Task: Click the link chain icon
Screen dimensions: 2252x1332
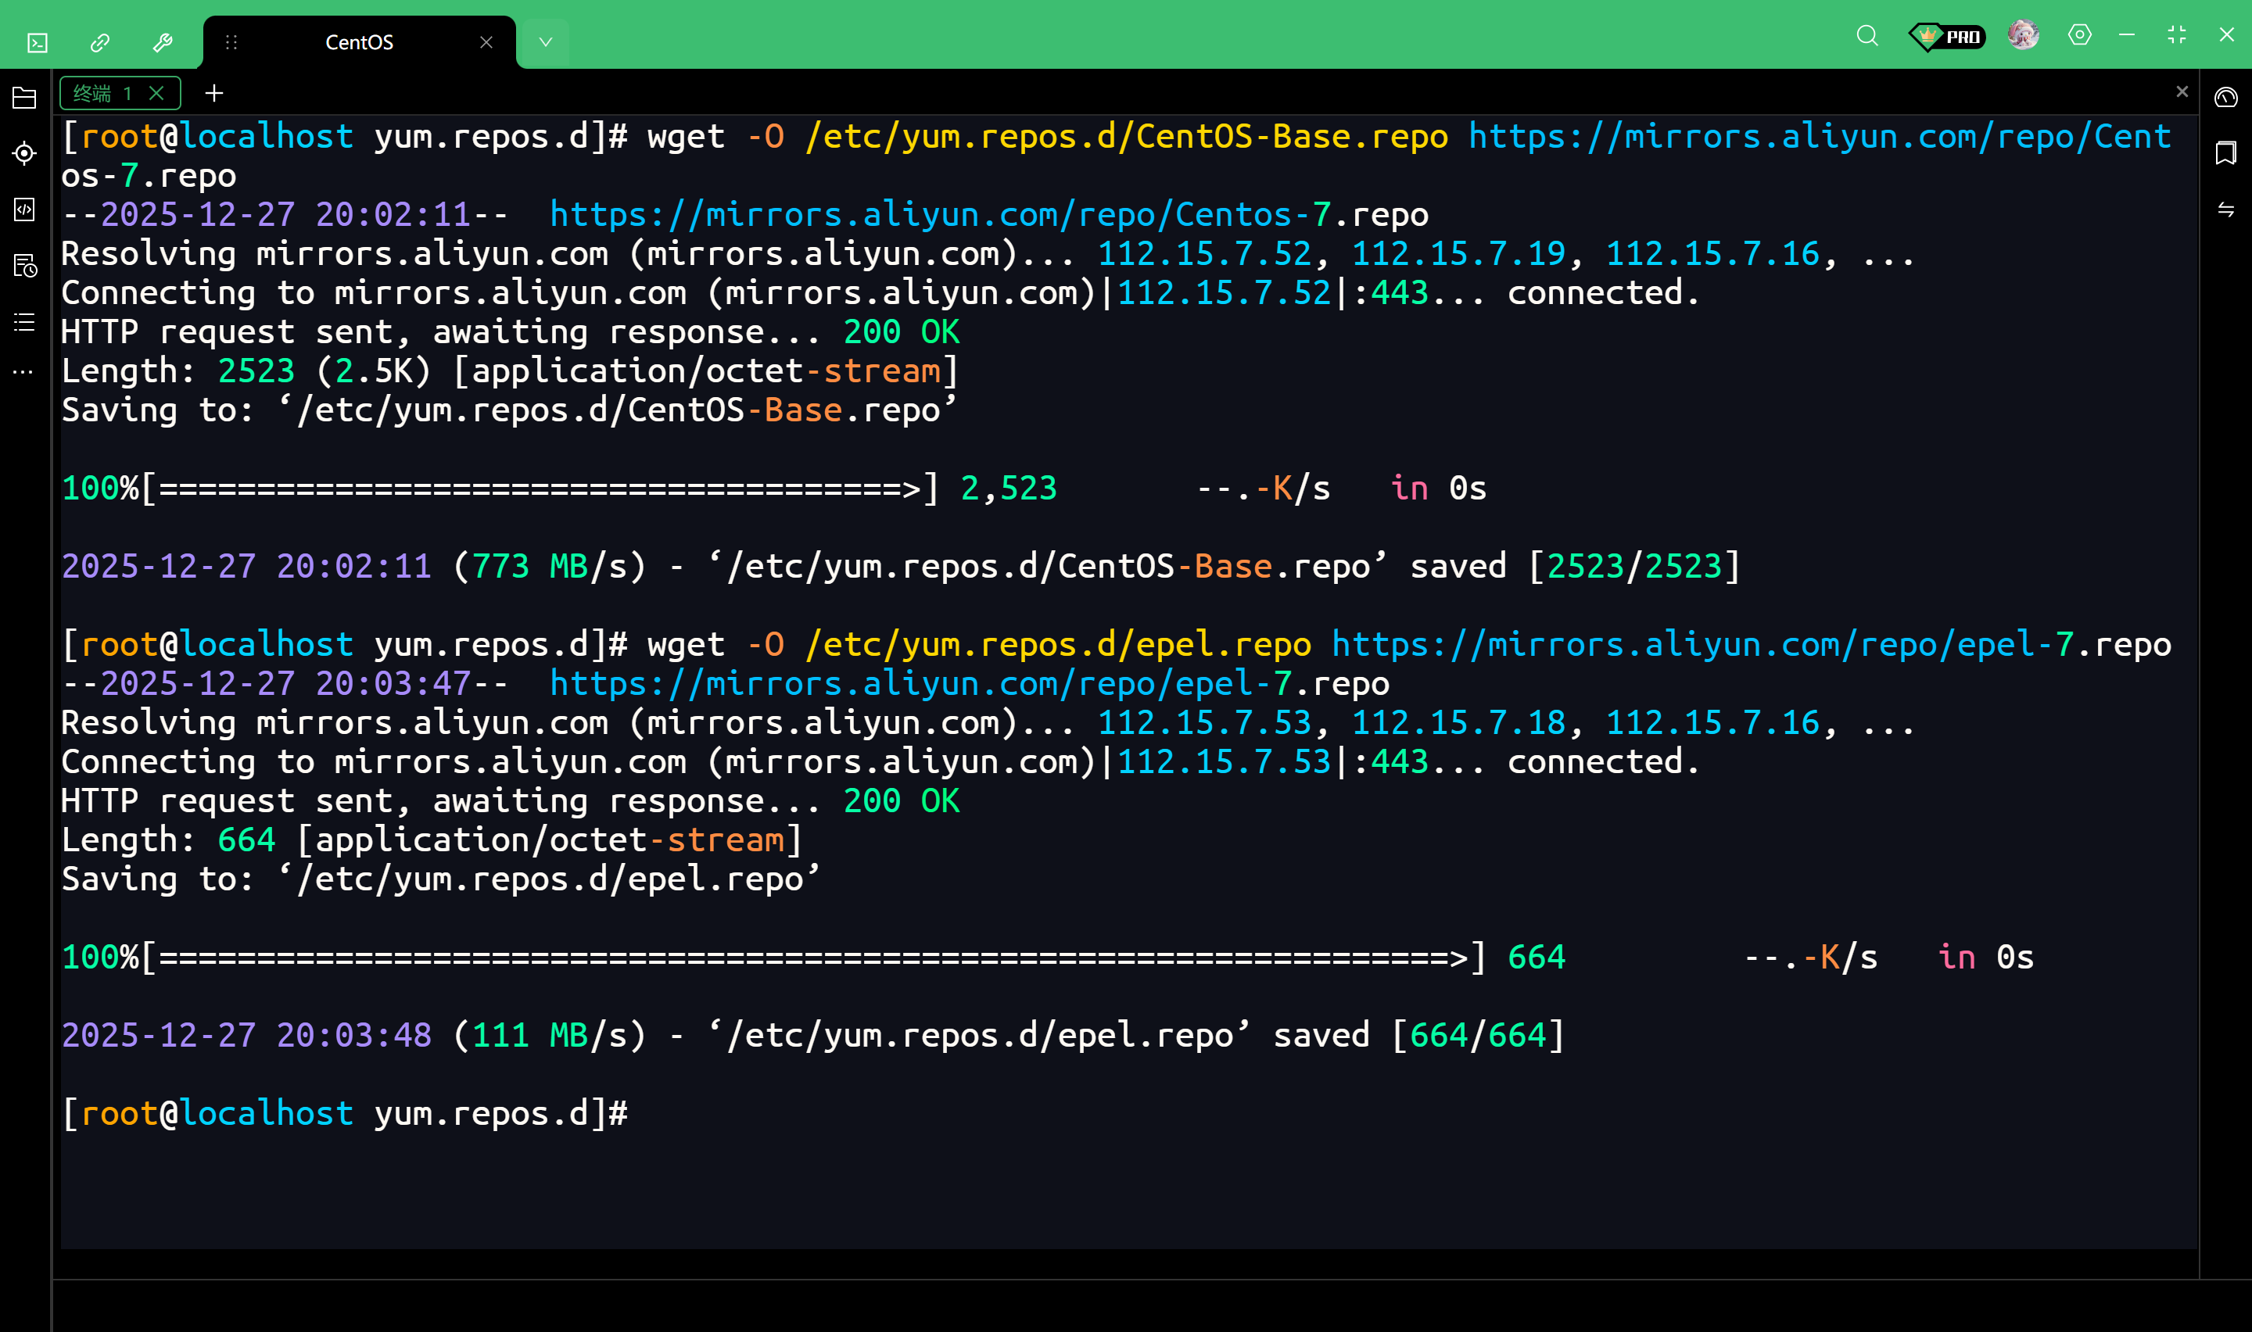Action: point(99,42)
